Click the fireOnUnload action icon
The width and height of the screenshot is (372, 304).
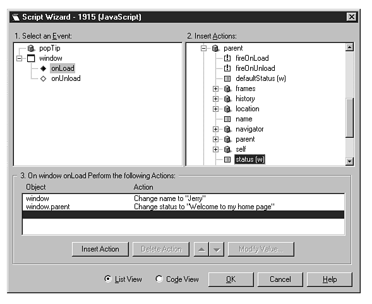coord(227,68)
